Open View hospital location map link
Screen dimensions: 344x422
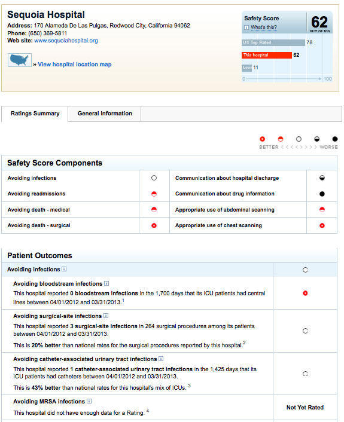[74, 65]
